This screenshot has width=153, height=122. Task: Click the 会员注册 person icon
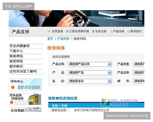click(x=93, y=31)
